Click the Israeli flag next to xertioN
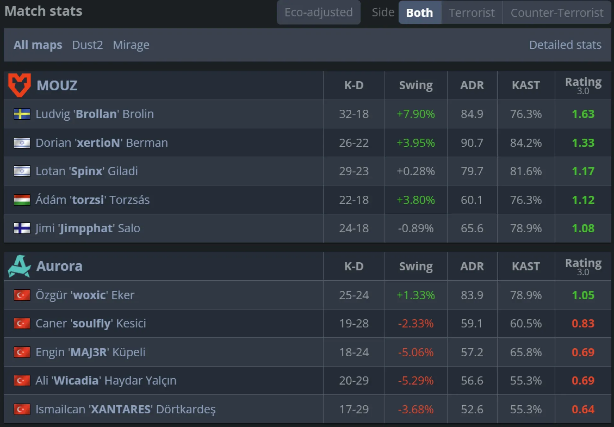This screenshot has height=427, width=614. click(21, 142)
